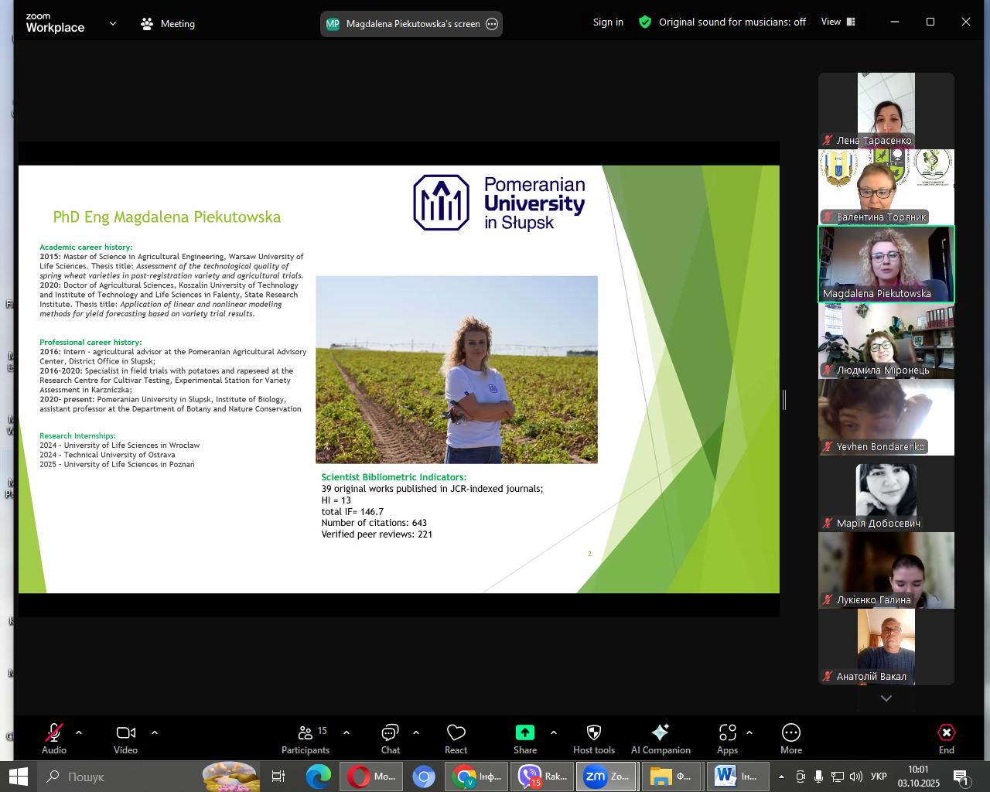Image resolution: width=990 pixels, height=792 pixels.
Task: Select Magdalena Piekutowska's video thumbnail
Action: pyautogui.click(x=886, y=264)
